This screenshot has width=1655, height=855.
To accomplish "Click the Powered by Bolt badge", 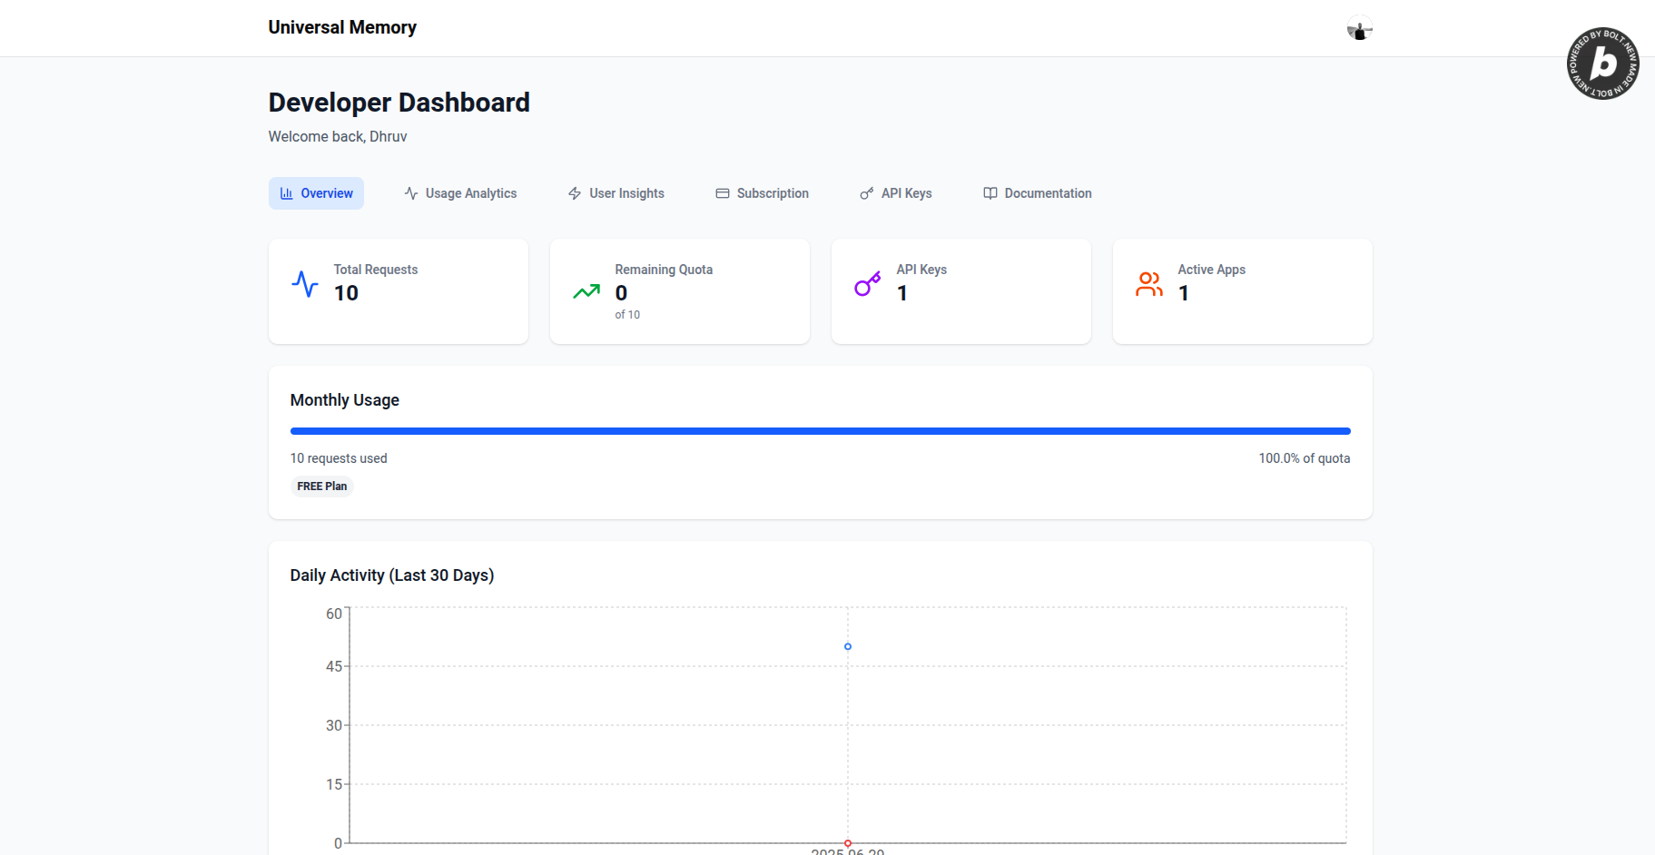I will 1602,64.
